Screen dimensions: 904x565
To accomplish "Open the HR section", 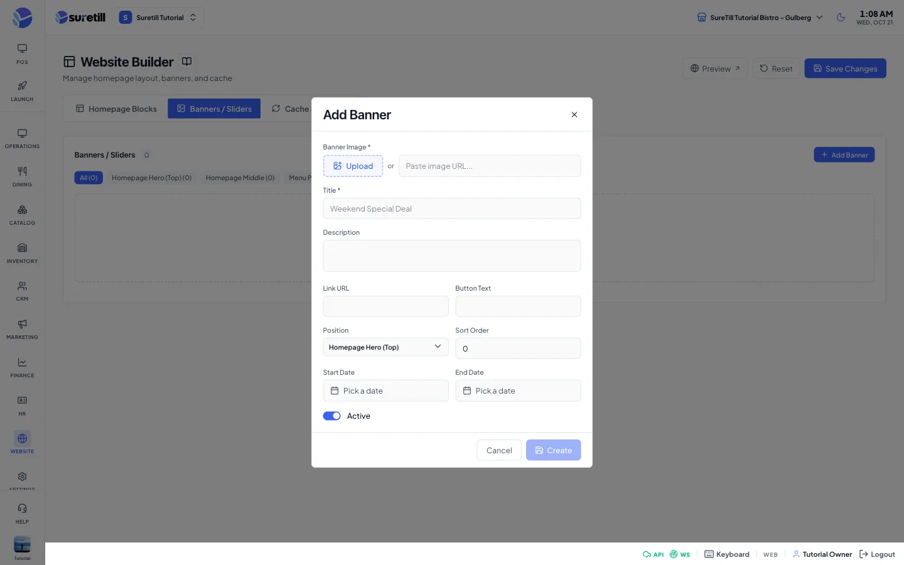I will click(22, 406).
